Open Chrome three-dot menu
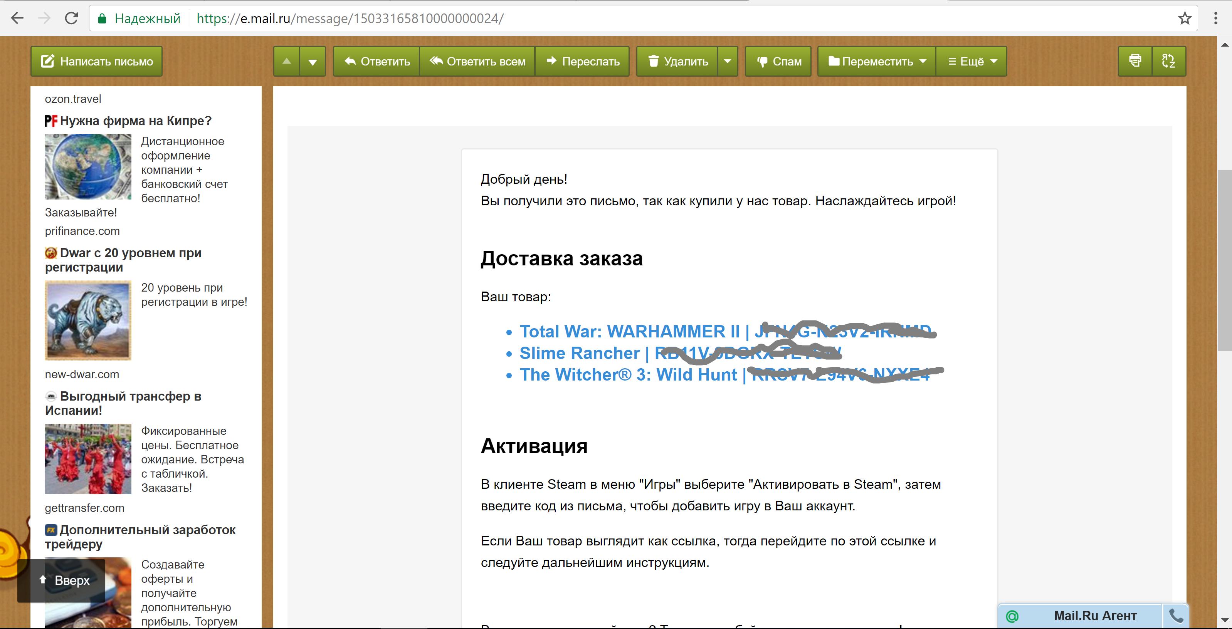 pos(1215,18)
